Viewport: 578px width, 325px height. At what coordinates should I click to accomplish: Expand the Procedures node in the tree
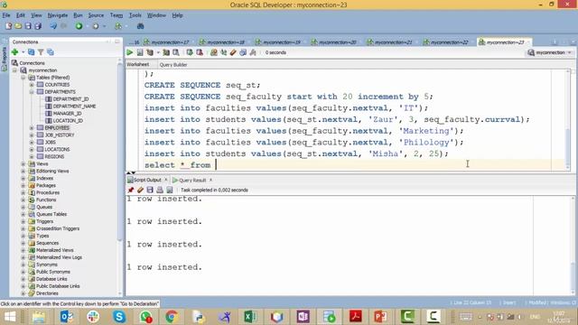point(23,192)
